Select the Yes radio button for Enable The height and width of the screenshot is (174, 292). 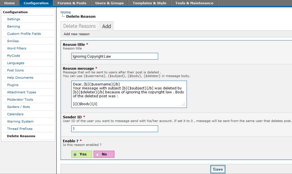point(75,154)
